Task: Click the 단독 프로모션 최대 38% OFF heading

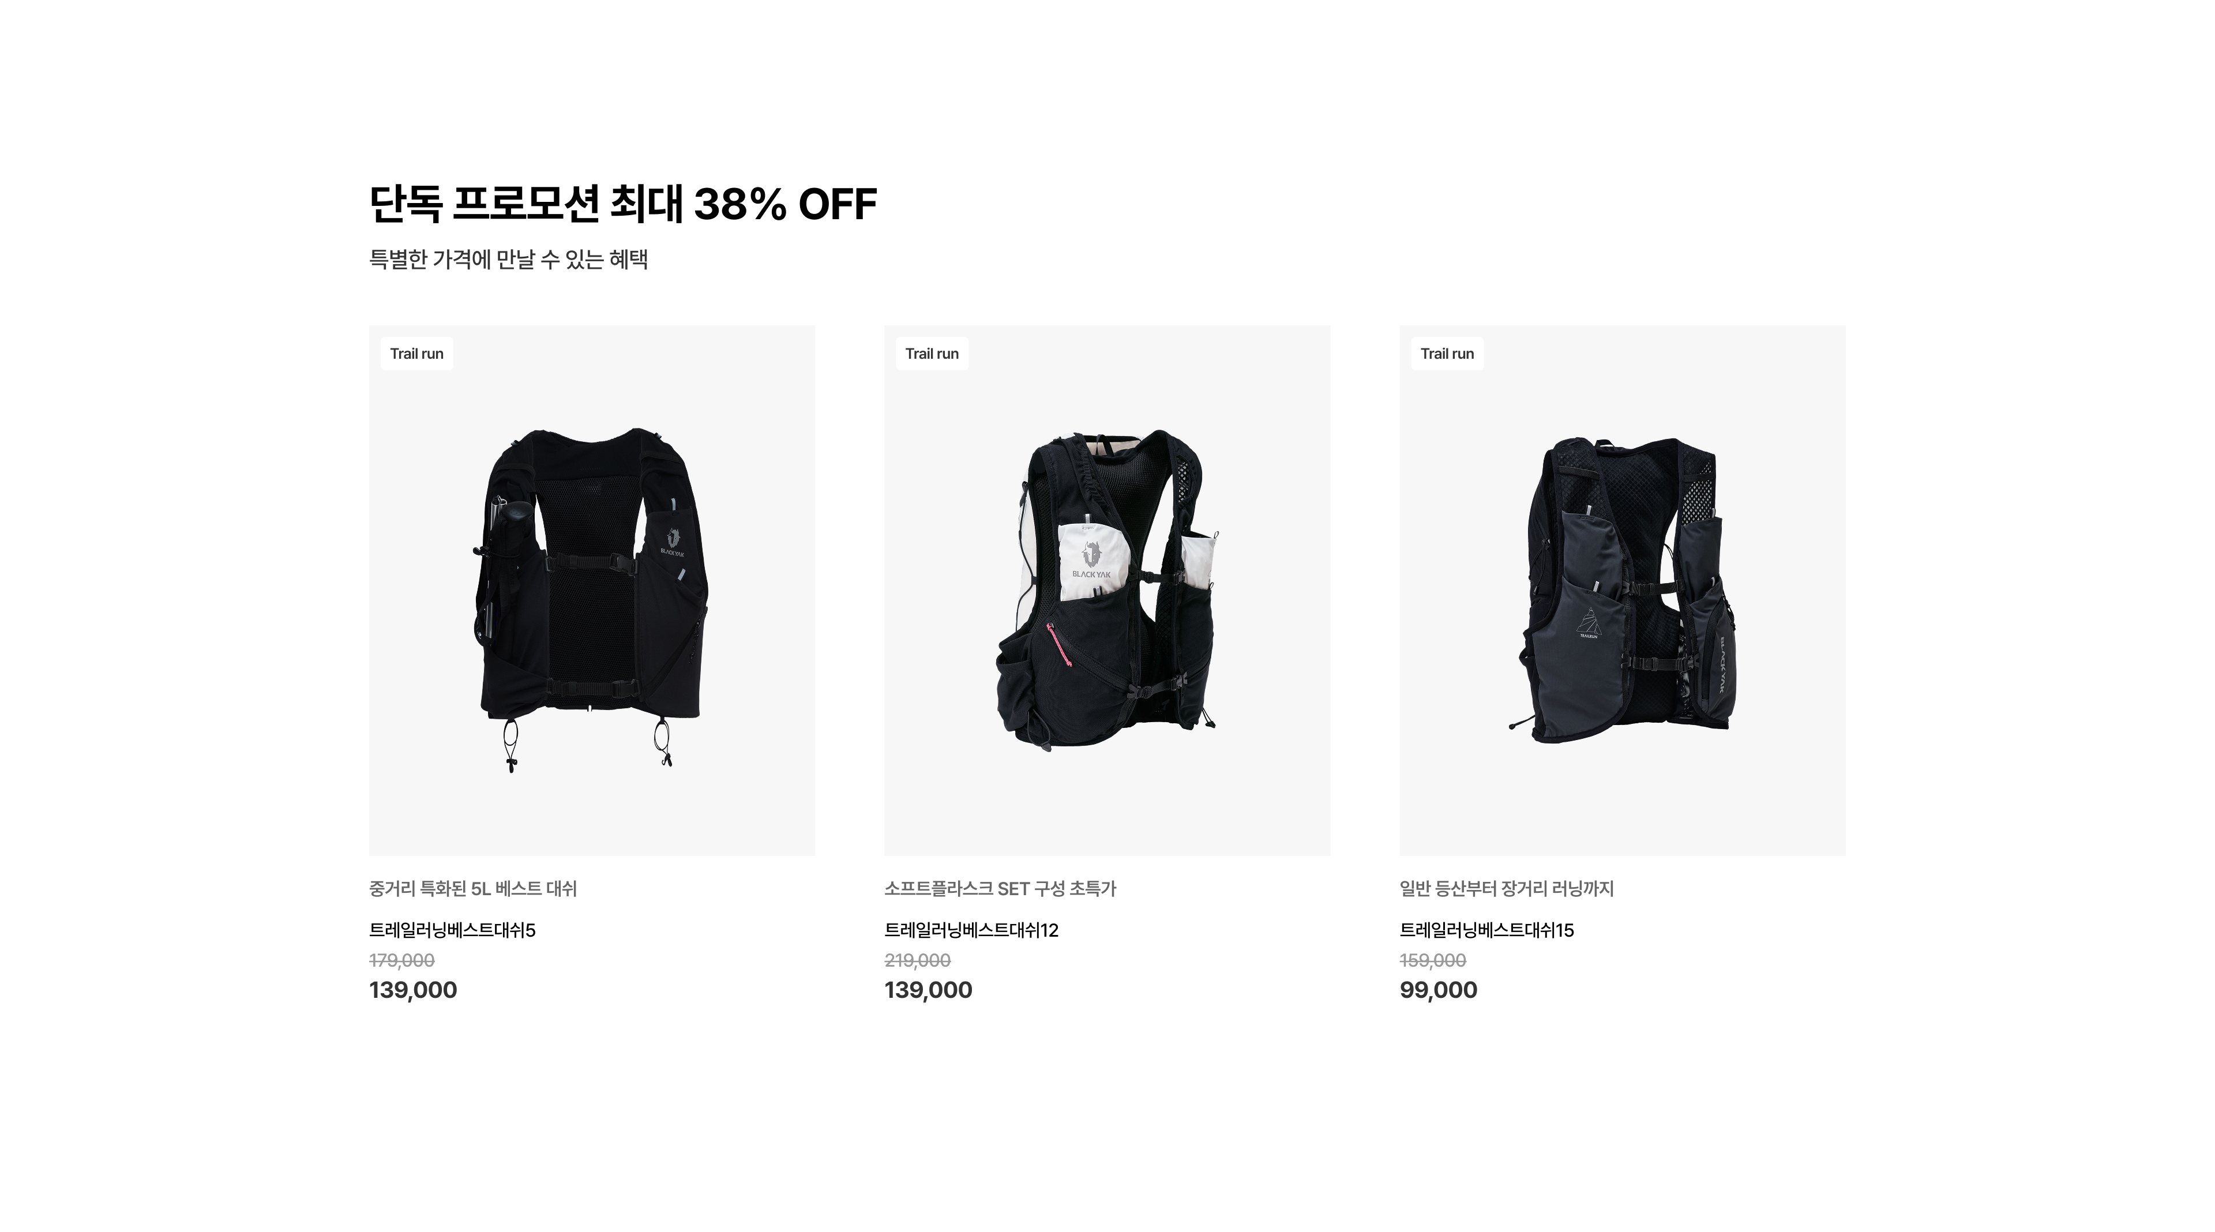Action: coord(624,204)
